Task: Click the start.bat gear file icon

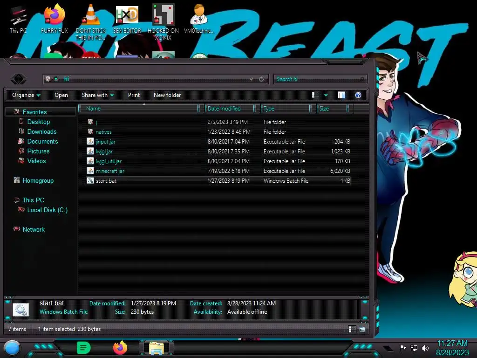Action: click(90, 180)
